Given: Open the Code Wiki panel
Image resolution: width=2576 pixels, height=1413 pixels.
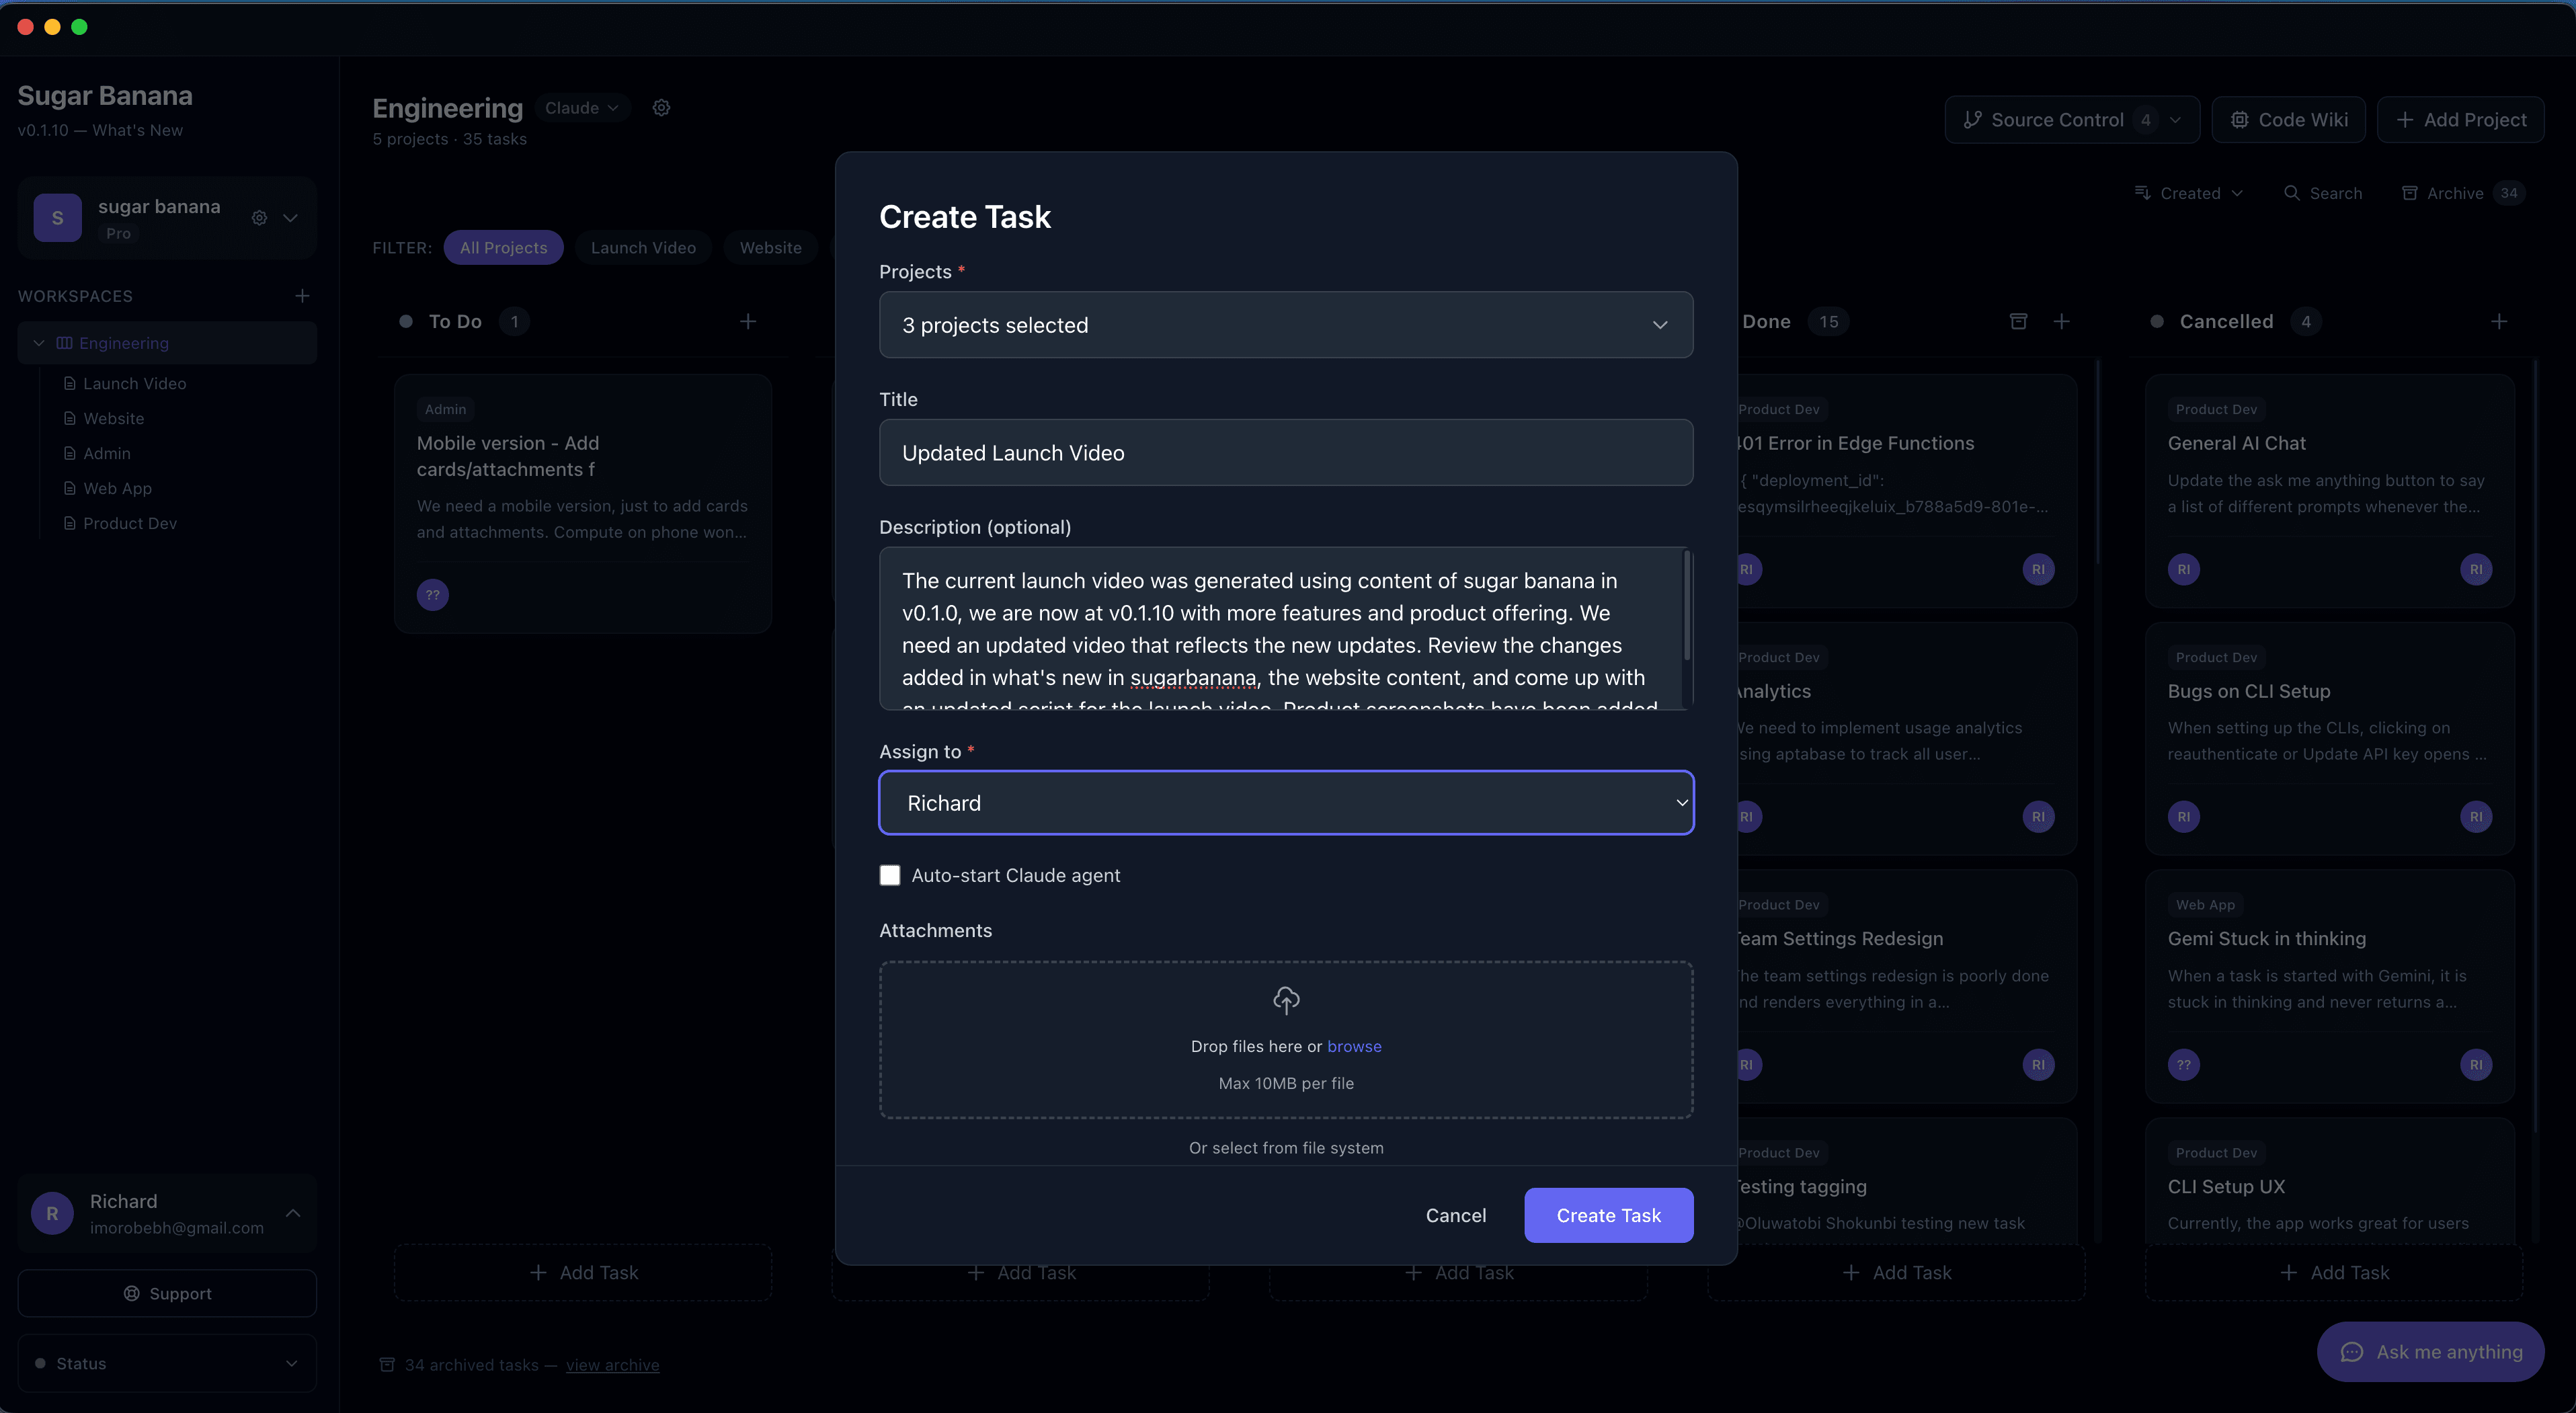Looking at the screenshot, I should pos(2288,119).
